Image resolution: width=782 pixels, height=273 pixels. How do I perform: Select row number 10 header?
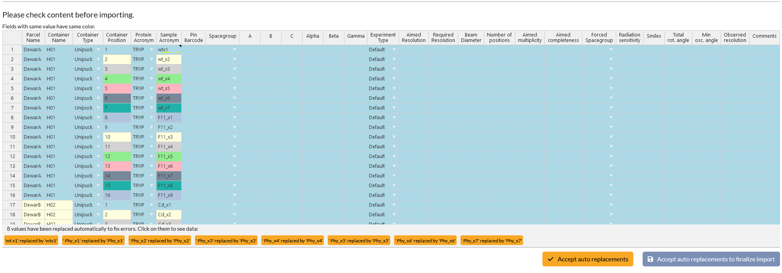click(12, 137)
